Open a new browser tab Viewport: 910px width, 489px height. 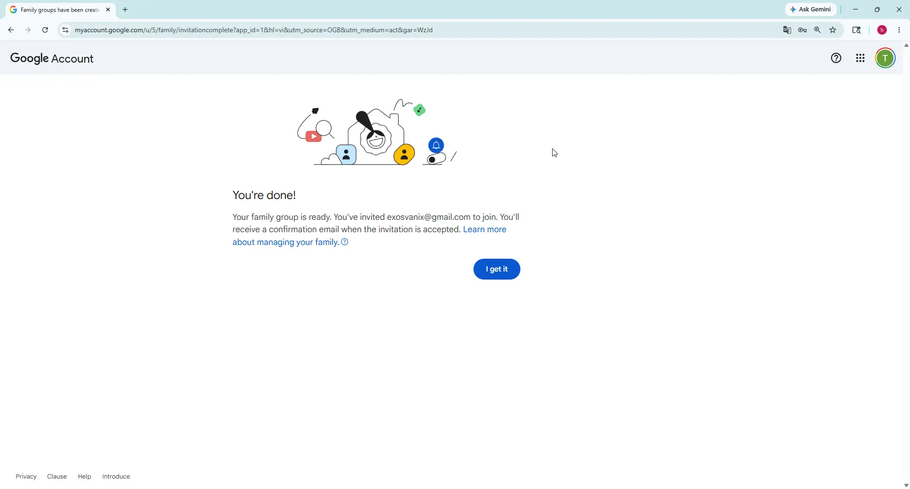pos(126,9)
